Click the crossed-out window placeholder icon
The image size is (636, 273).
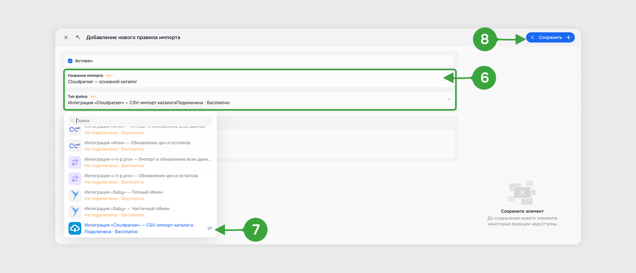coord(522,192)
